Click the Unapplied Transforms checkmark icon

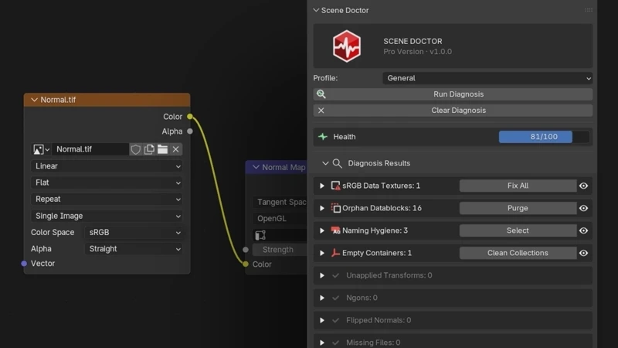coord(335,275)
